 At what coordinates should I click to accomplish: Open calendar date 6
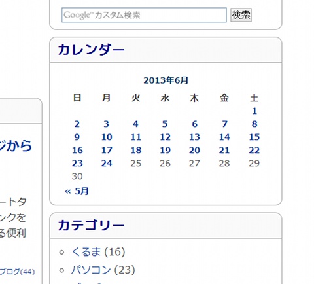(x=194, y=124)
